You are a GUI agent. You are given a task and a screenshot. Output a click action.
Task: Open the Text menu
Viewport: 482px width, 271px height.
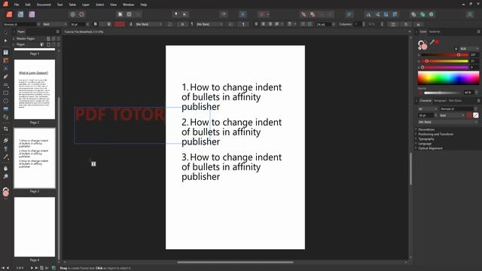click(60, 5)
